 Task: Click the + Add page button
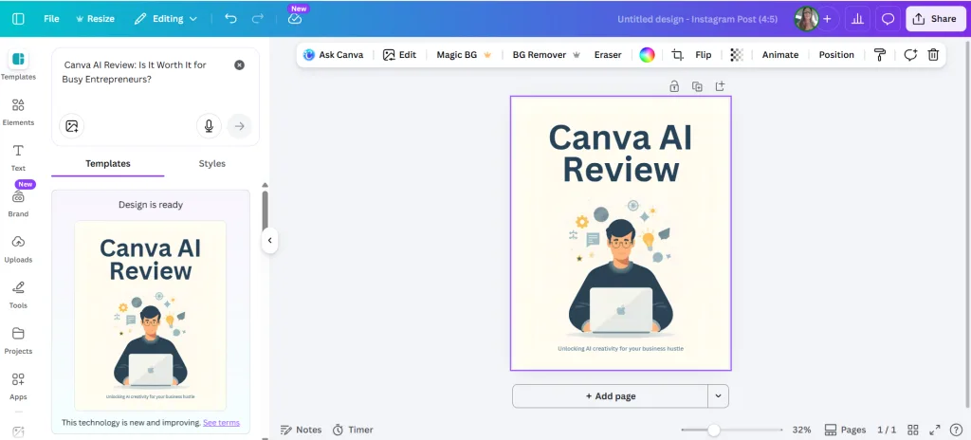point(610,396)
